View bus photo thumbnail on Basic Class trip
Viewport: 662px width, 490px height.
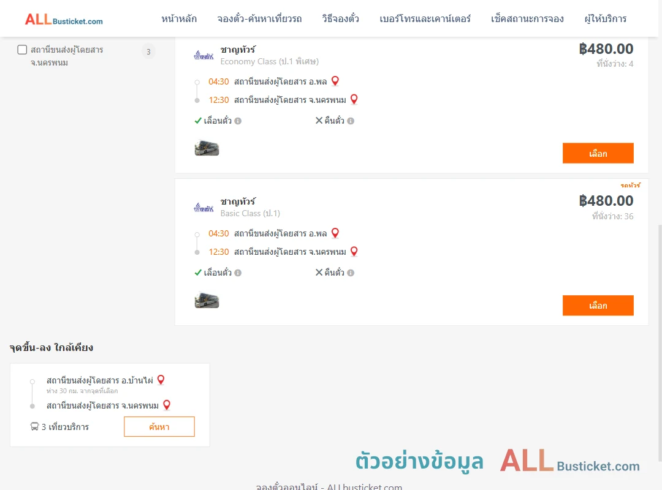(207, 301)
